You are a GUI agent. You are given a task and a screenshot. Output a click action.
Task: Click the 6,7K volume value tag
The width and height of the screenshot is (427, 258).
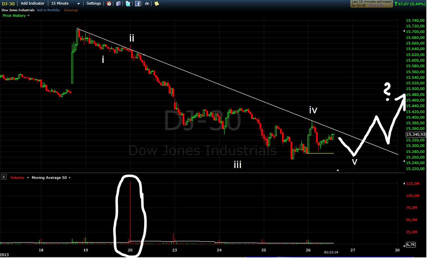point(410,244)
